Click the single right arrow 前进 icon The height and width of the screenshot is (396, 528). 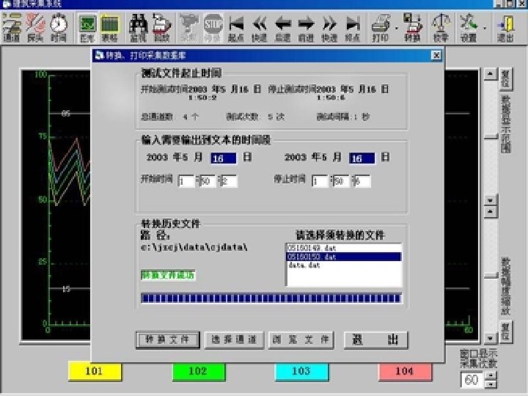[x=306, y=28]
